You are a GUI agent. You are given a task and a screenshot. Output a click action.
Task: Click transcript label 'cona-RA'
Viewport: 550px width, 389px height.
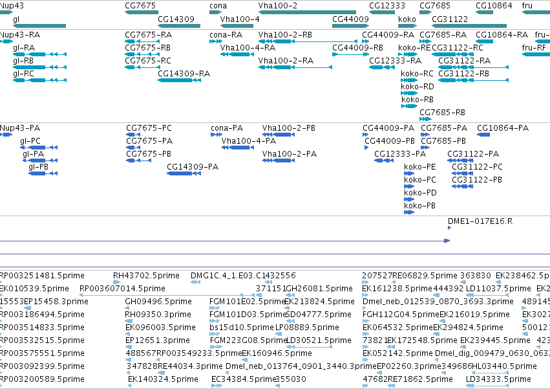226,35
